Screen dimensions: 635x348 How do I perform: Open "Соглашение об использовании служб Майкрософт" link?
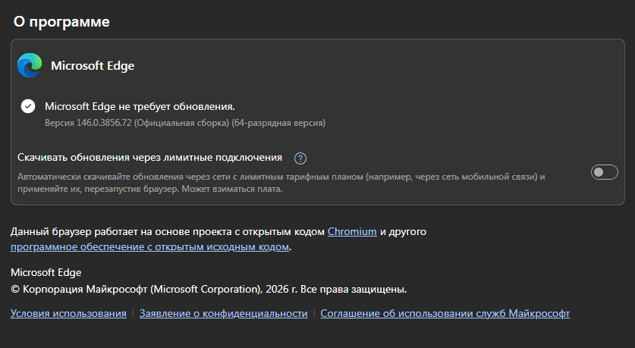445,313
